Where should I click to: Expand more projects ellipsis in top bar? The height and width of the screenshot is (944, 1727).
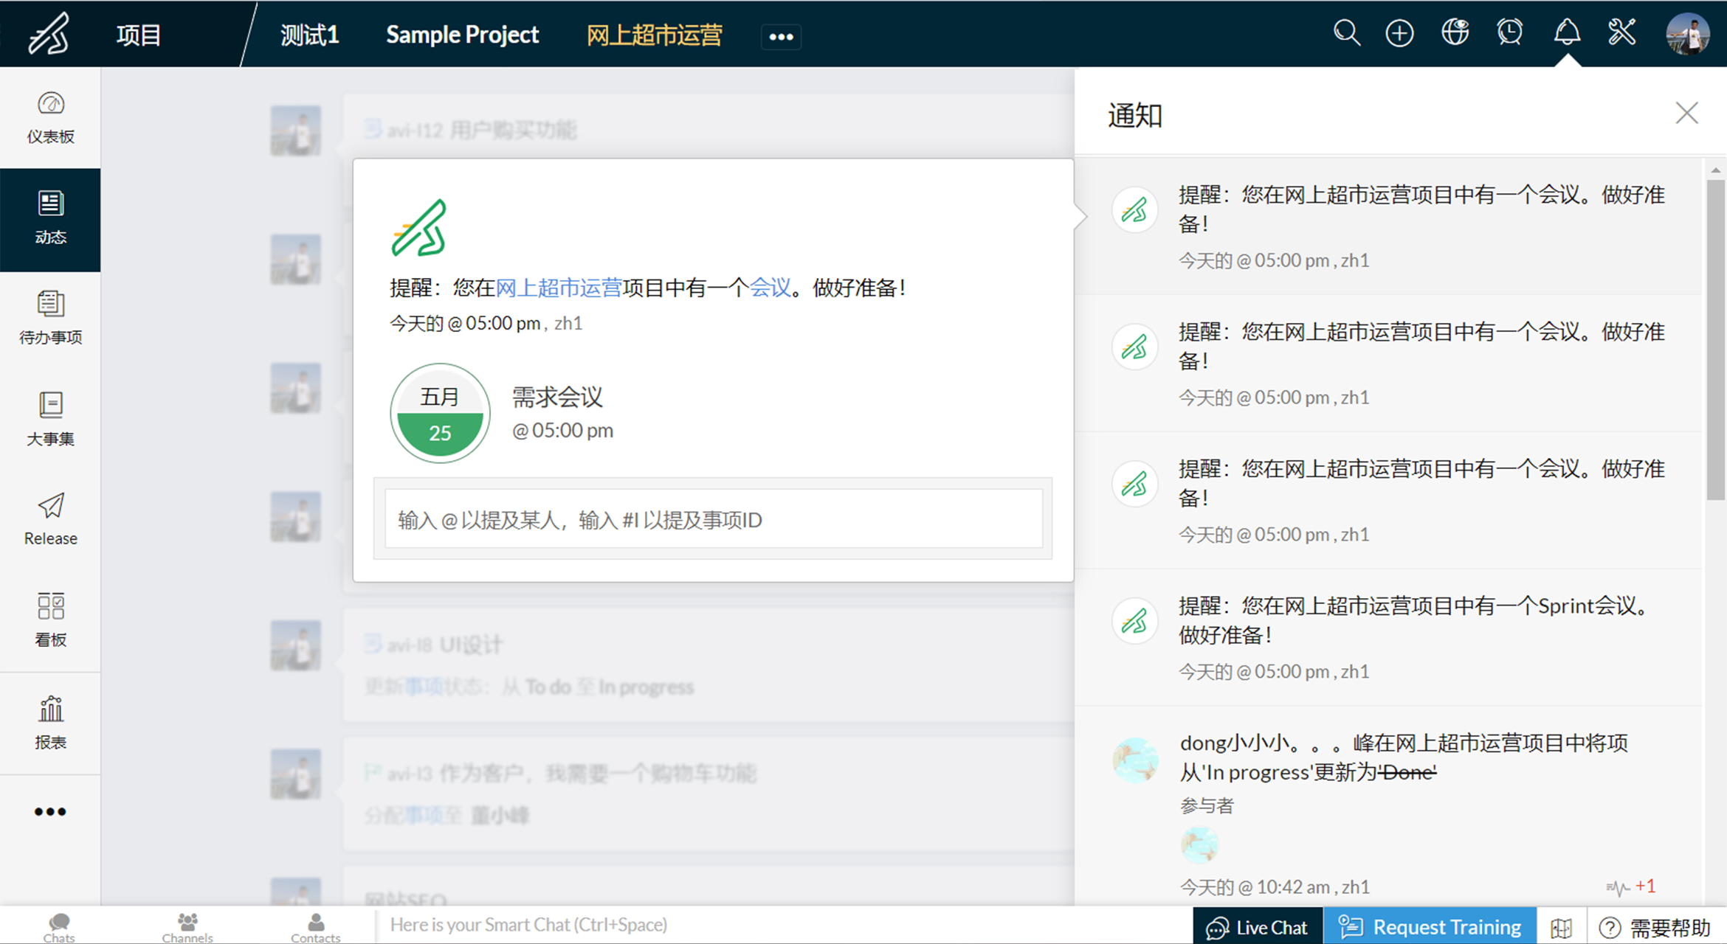(781, 36)
